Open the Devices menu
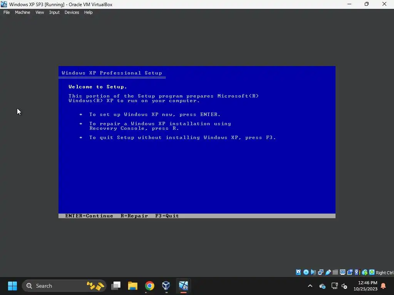Image resolution: width=394 pixels, height=295 pixels. click(72, 12)
